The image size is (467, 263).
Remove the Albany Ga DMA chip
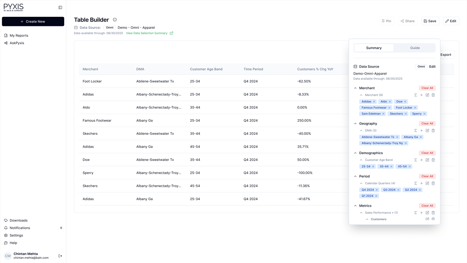click(x=421, y=137)
